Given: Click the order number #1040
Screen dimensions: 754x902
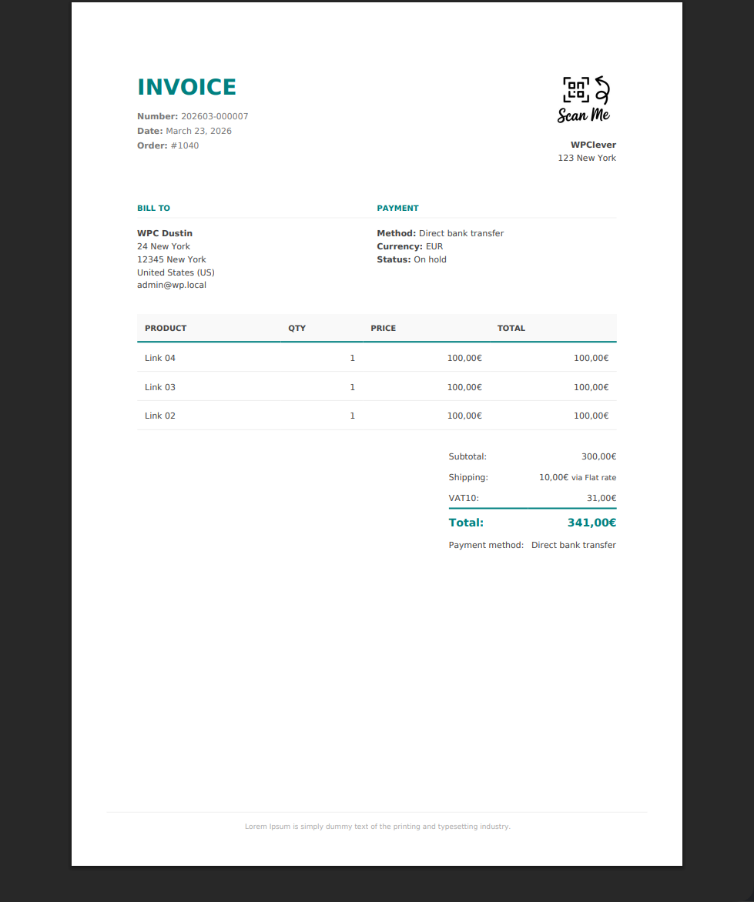Looking at the screenshot, I should (x=184, y=146).
